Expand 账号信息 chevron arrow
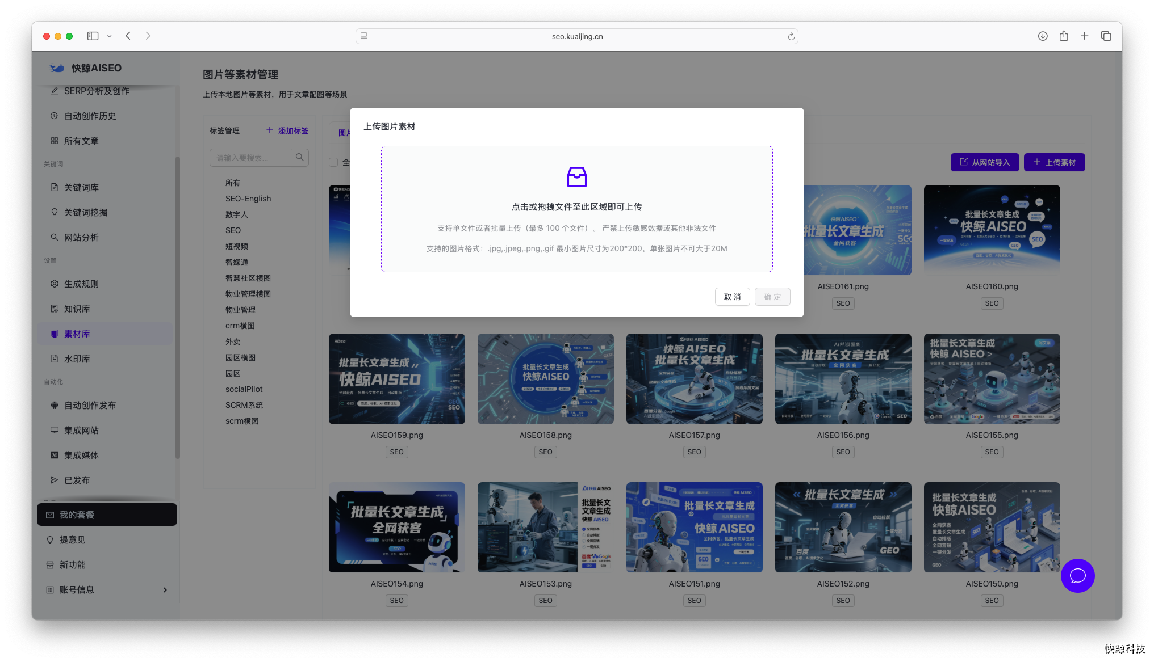Image resolution: width=1154 pixels, height=662 pixels. [x=165, y=590]
